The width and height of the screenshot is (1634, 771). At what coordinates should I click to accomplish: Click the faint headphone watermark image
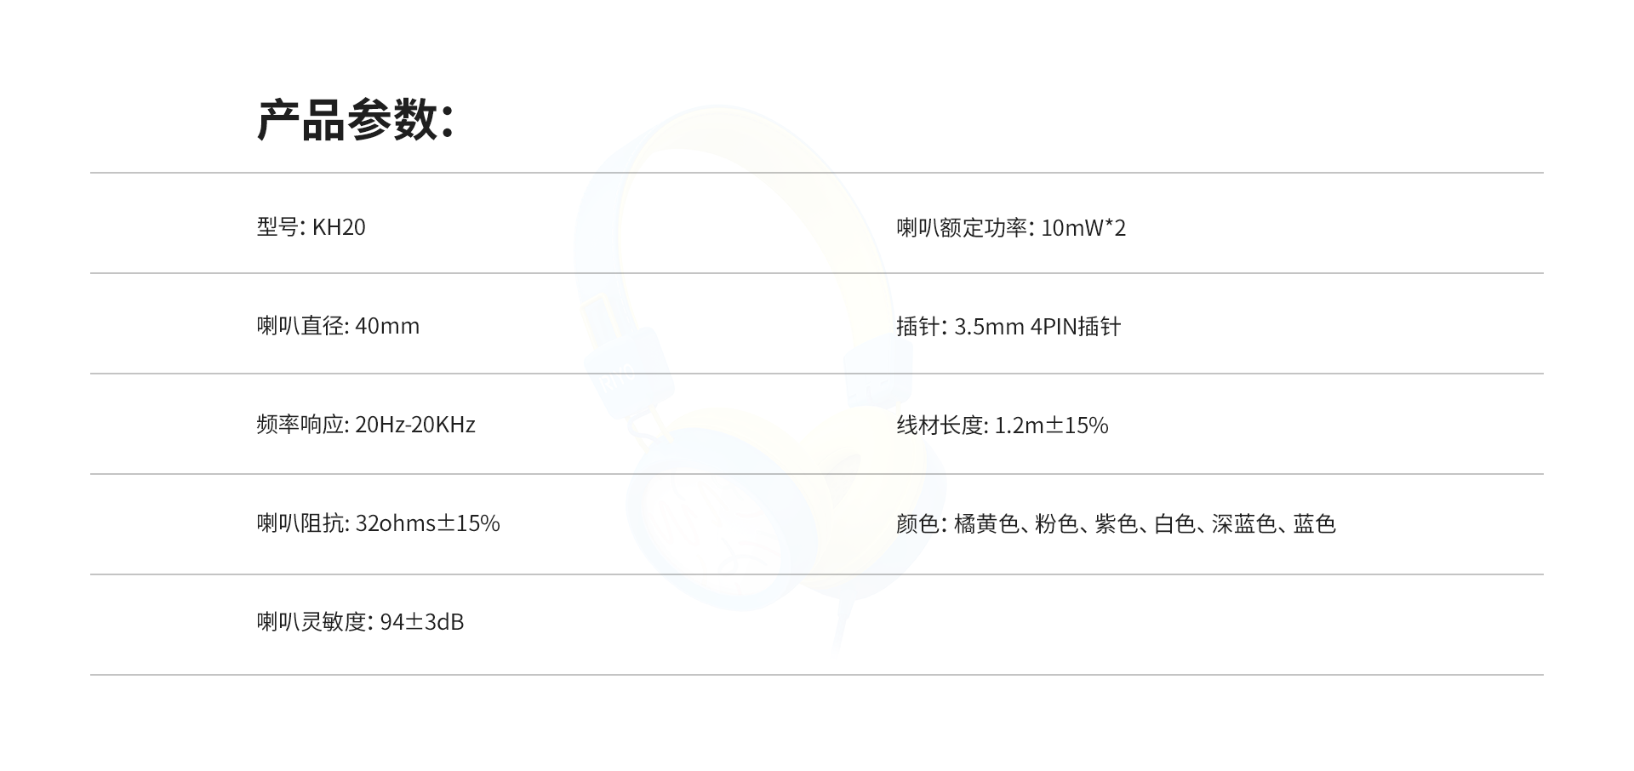point(757,379)
